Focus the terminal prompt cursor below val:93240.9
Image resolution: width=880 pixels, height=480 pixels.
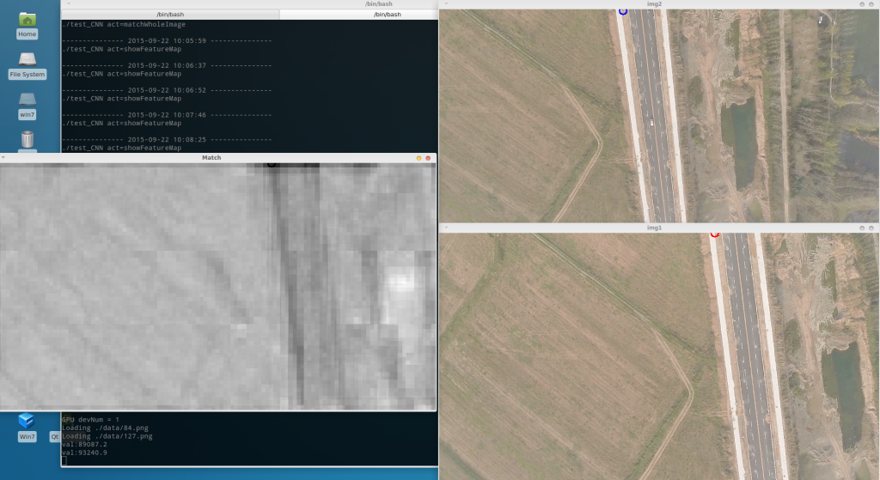(x=64, y=461)
